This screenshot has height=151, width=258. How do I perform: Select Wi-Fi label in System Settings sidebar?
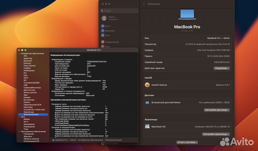point(108,26)
